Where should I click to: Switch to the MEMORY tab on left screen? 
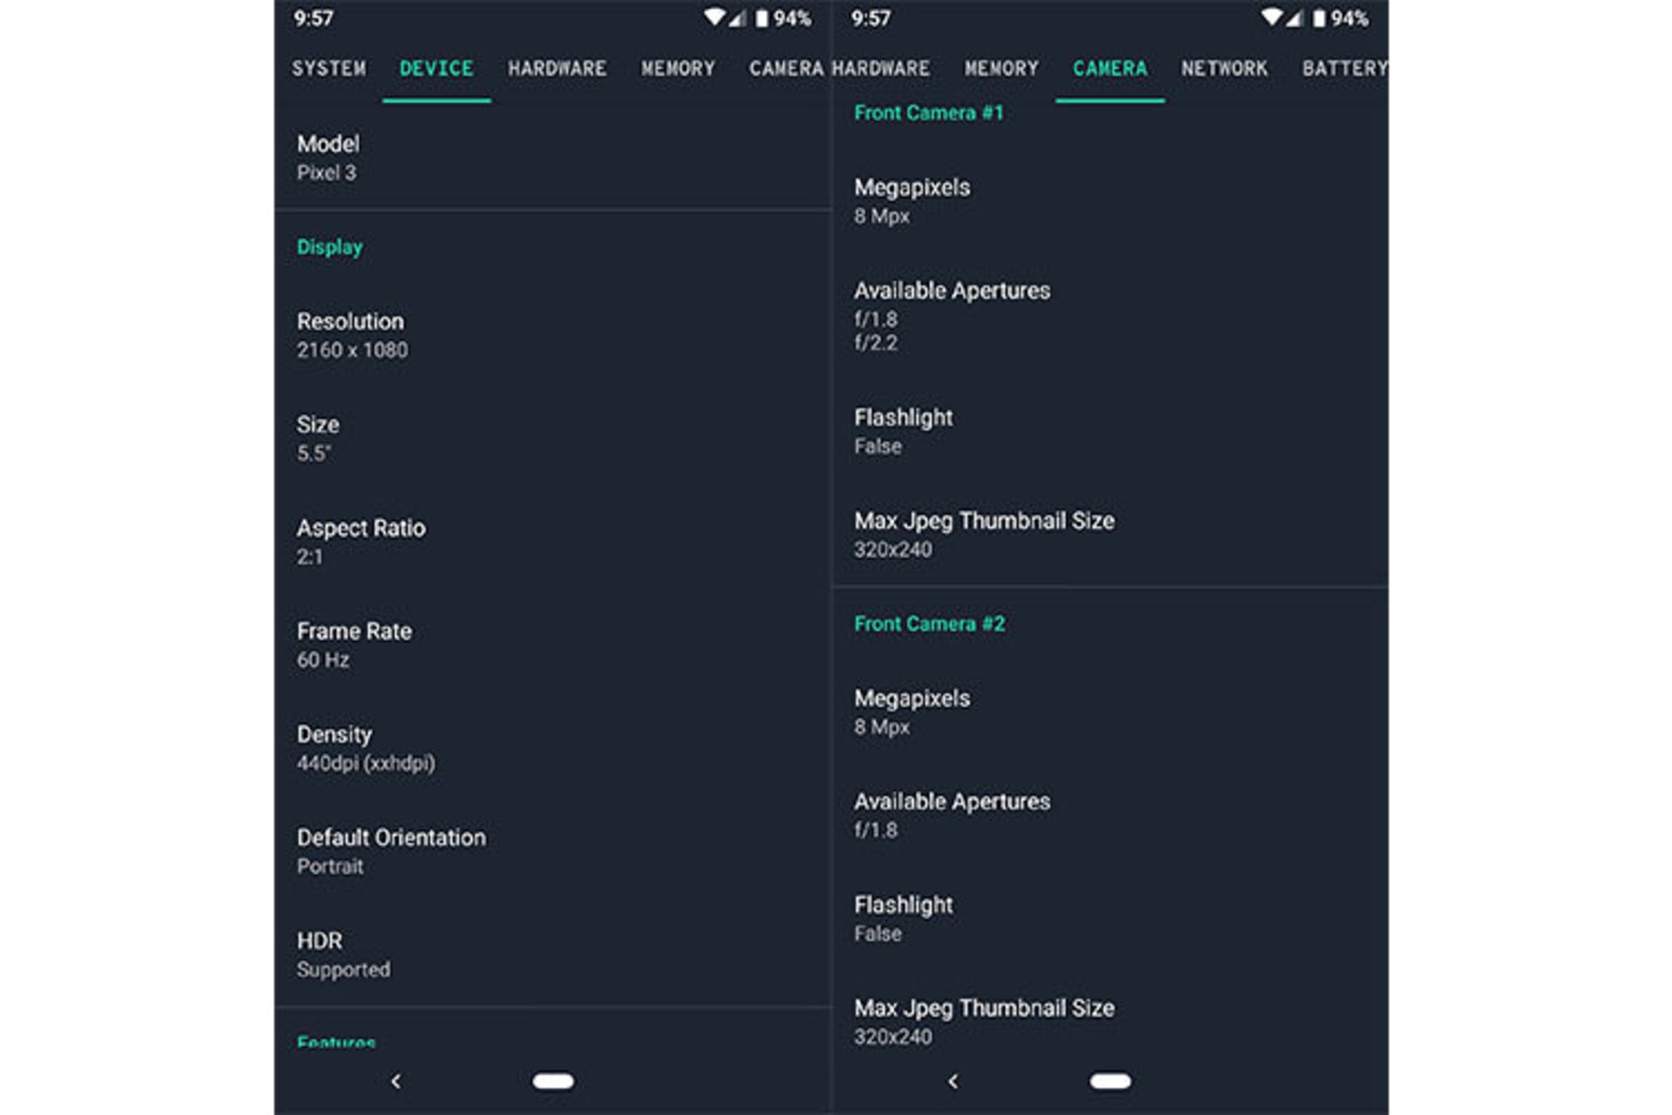click(678, 69)
